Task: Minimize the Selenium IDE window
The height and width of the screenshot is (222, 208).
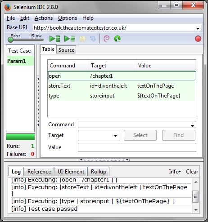Action: tap(164, 6)
